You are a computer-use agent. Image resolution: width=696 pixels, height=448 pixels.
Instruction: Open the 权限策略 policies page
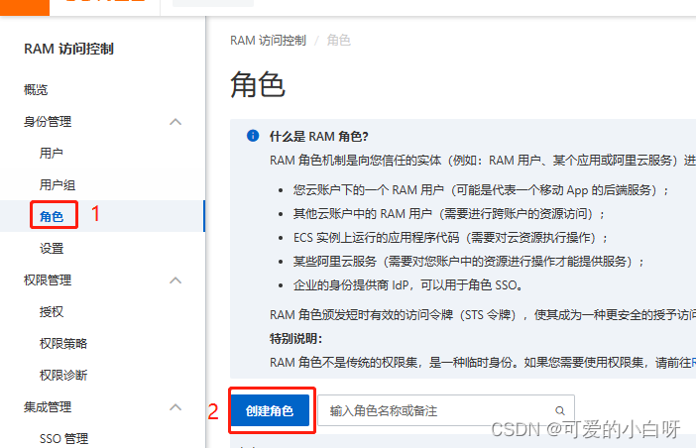click(63, 344)
